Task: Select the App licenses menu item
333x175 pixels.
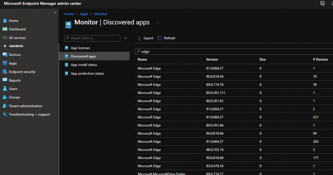Action: [x=94, y=48]
